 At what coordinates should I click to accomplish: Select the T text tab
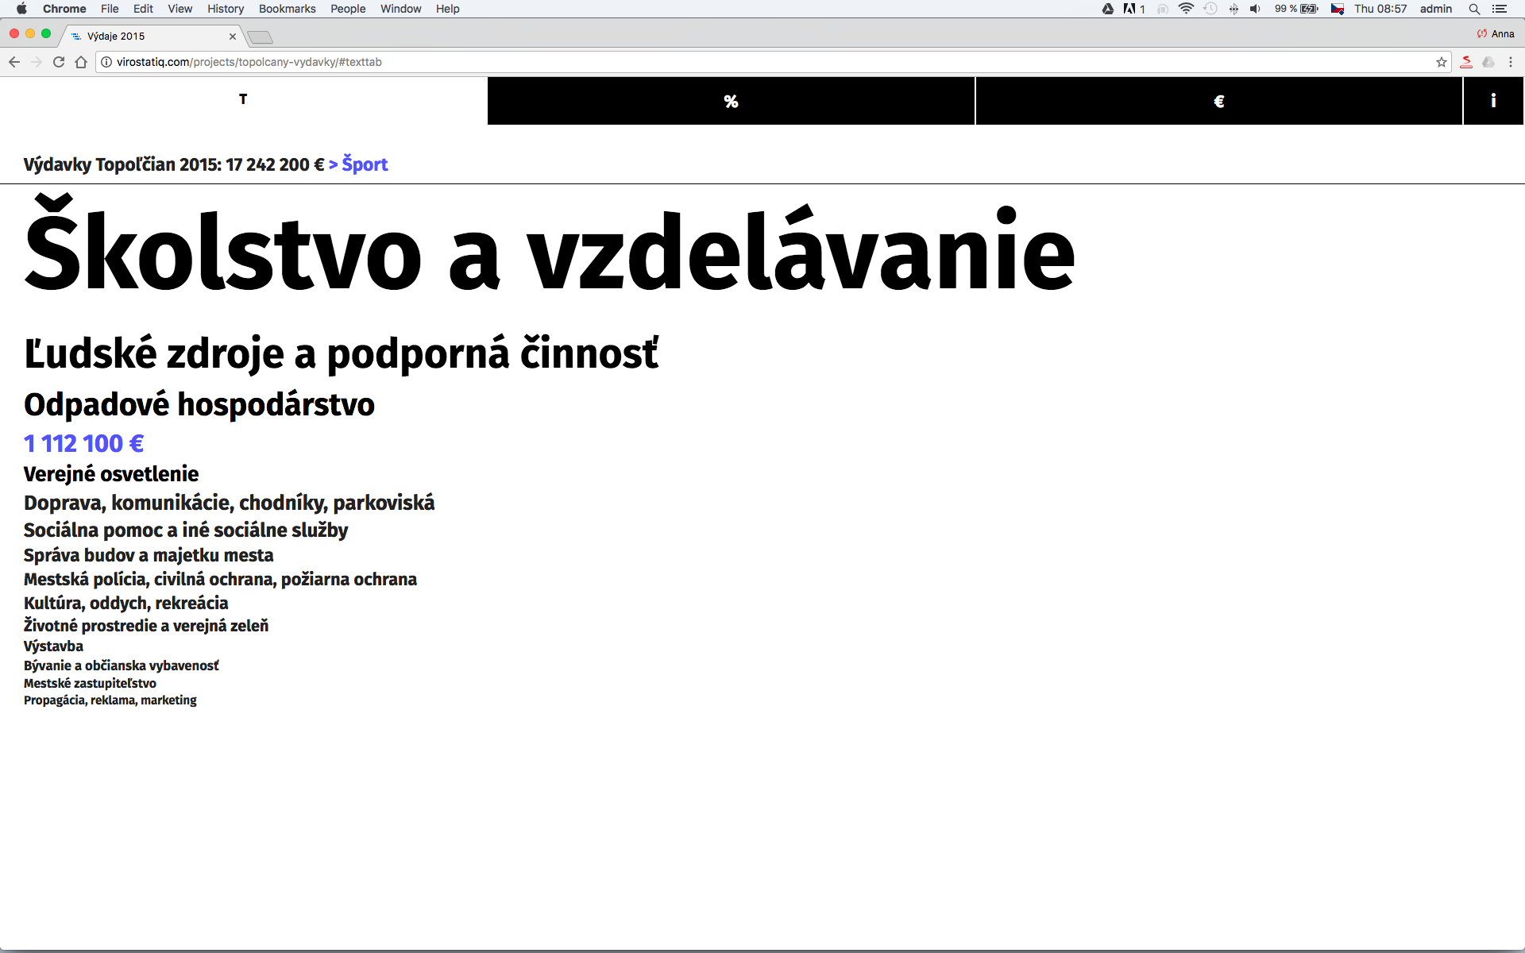tap(243, 99)
